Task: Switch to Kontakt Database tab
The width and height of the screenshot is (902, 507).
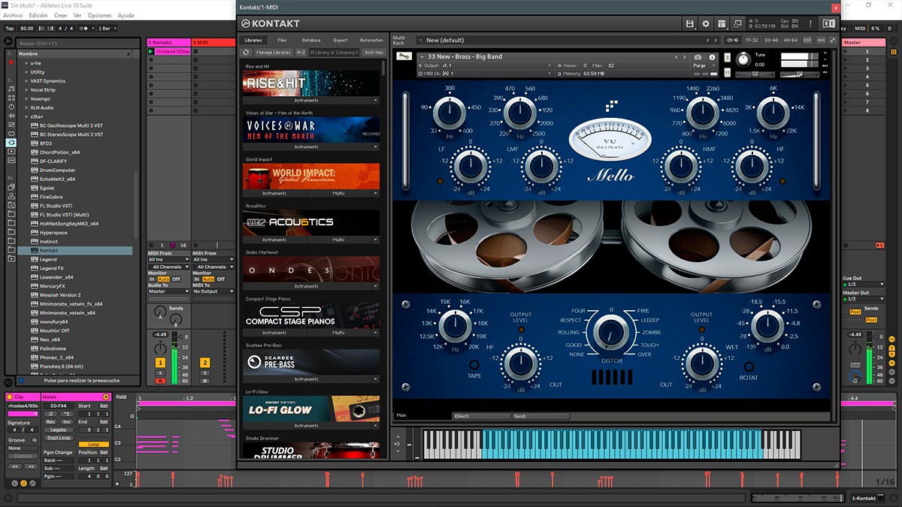Action: [x=311, y=40]
